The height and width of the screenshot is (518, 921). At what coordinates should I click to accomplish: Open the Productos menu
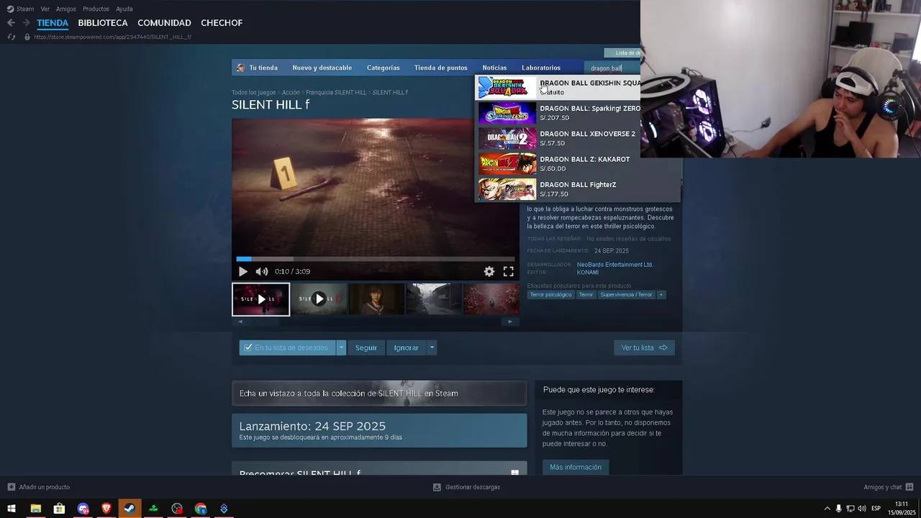pyautogui.click(x=96, y=9)
